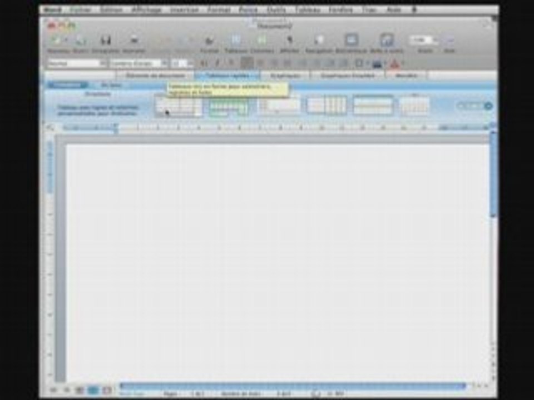The width and height of the screenshot is (534, 400).
Task: Switch to Éléments de document gallery tab
Action: pos(155,75)
